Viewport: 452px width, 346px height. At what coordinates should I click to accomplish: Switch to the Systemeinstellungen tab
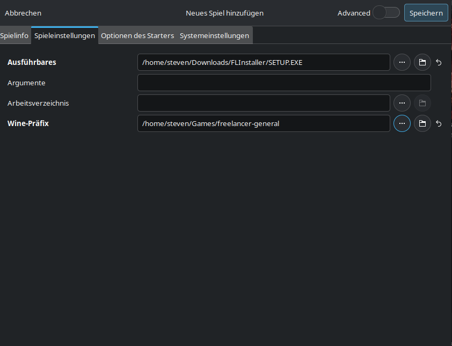pos(214,35)
